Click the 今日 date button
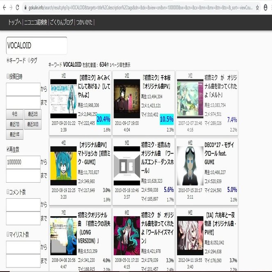 point(15,114)
